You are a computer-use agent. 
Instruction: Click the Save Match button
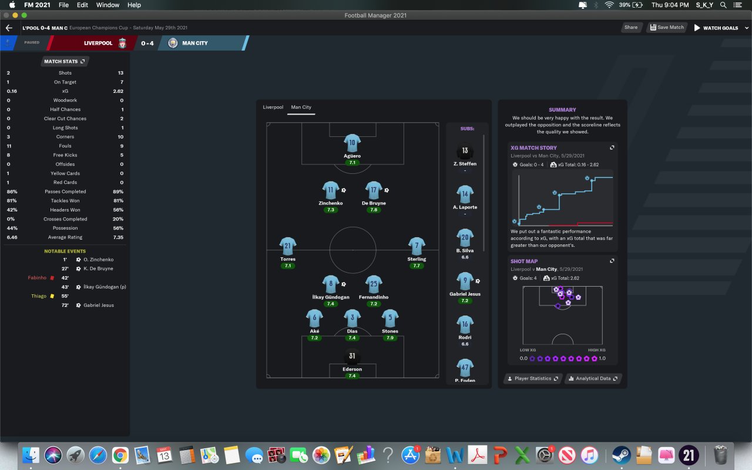pos(667,28)
